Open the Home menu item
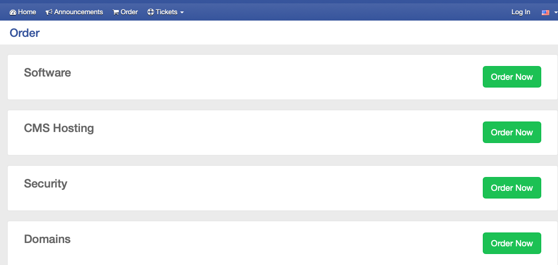 coord(23,12)
